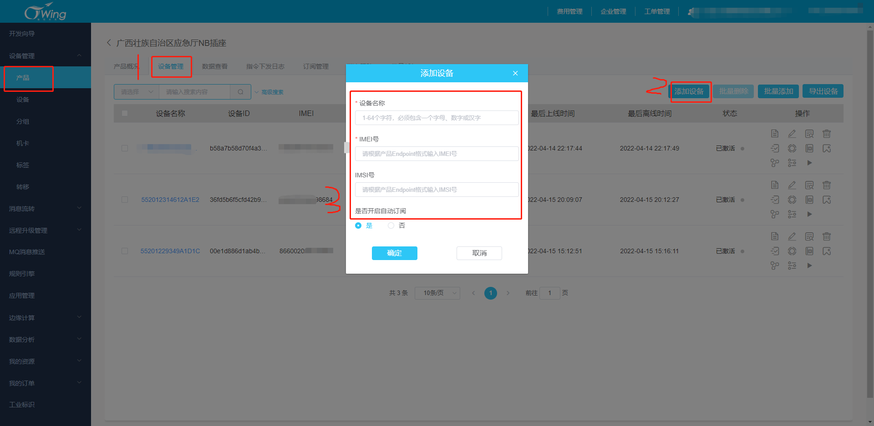Click the 前往 page number input
Image resolution: width=874 pixels, height=426 pixels.
549,293
